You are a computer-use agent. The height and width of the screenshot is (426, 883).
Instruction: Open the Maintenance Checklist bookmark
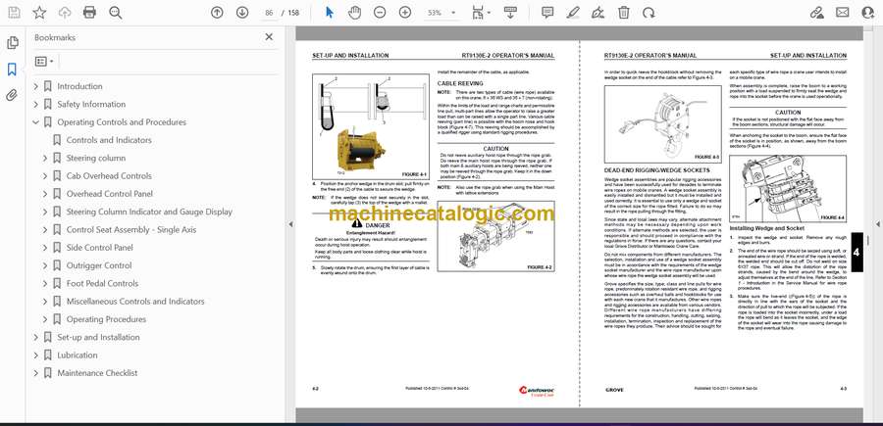(96, 373)
